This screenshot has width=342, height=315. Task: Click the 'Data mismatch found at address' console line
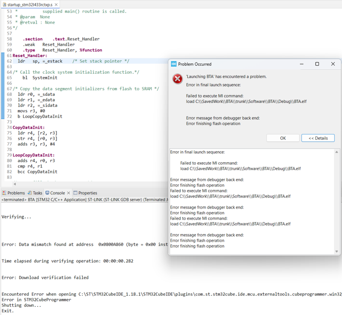[x=85, y=245]
